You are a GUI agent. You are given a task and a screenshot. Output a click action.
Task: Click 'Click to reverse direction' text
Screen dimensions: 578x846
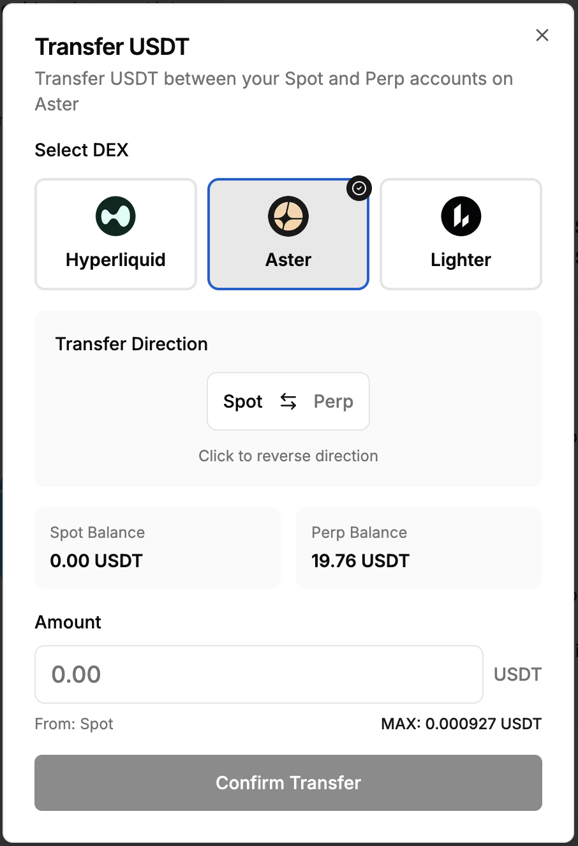(288, 456)
